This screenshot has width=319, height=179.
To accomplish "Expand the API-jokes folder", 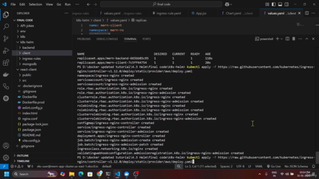I will [27, 26].
